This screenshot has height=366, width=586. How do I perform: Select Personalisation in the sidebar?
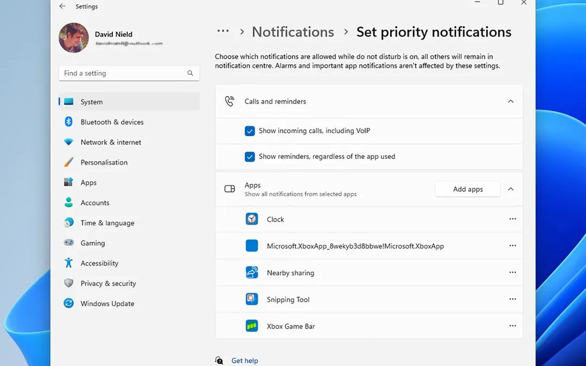[x=104, y=162]
